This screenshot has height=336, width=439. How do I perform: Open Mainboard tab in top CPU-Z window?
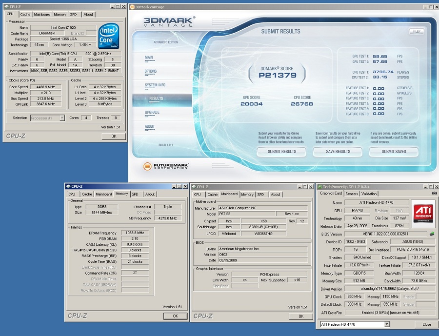click(x=42, y=14)
